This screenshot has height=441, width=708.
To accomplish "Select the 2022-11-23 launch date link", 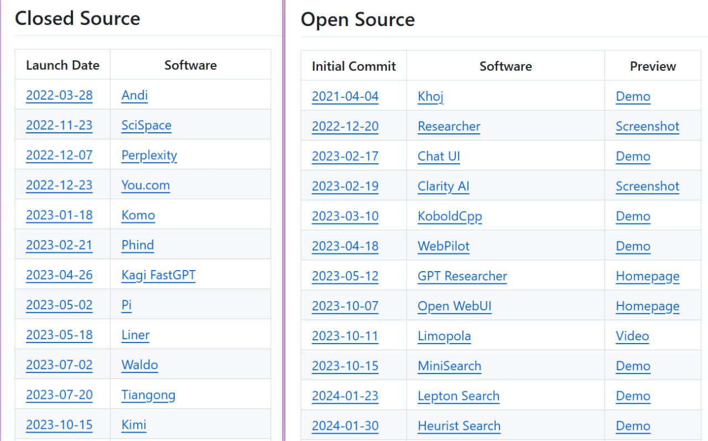I will [59, 125].
